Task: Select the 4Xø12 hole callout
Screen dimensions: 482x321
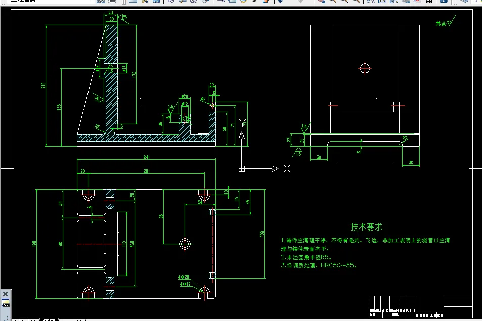Action: (x=185, y=284)
